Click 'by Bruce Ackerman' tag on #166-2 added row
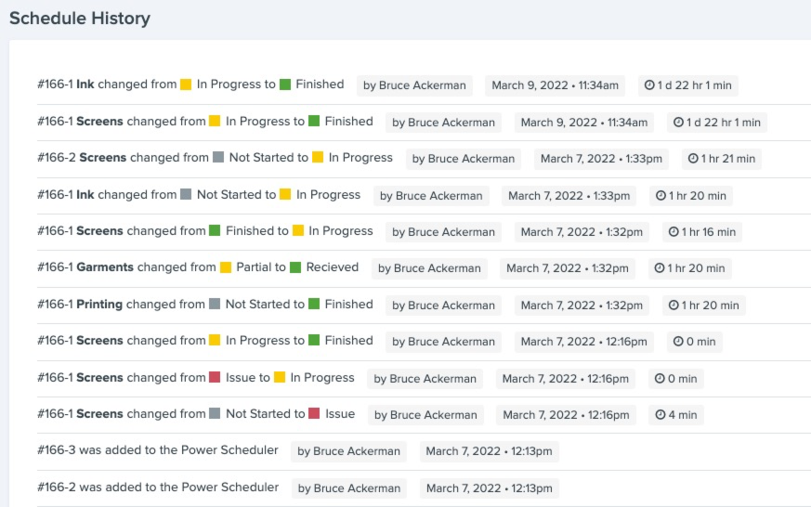Screen dimensions: 811x507 point(349,488)
